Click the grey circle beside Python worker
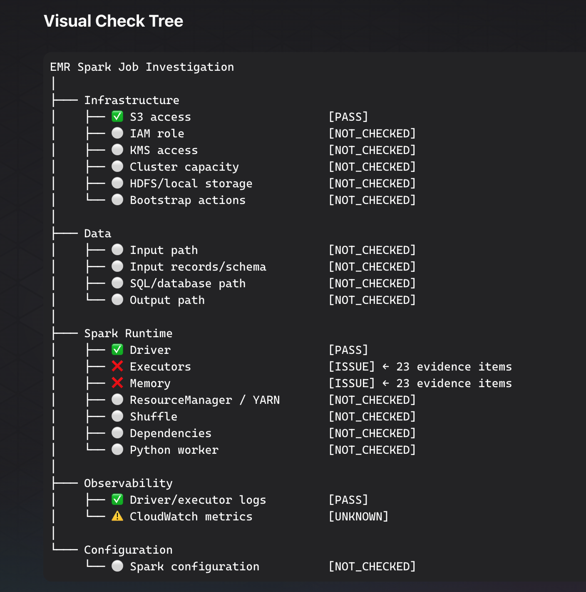This screenshot has height=592, width=586. (x=117, y=450)
